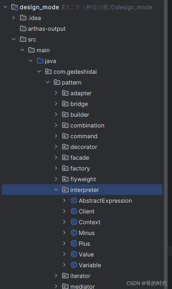Expand the adapter package arrow
The width and height of the screenshot is (172, 289).
[x=56, y=93]
